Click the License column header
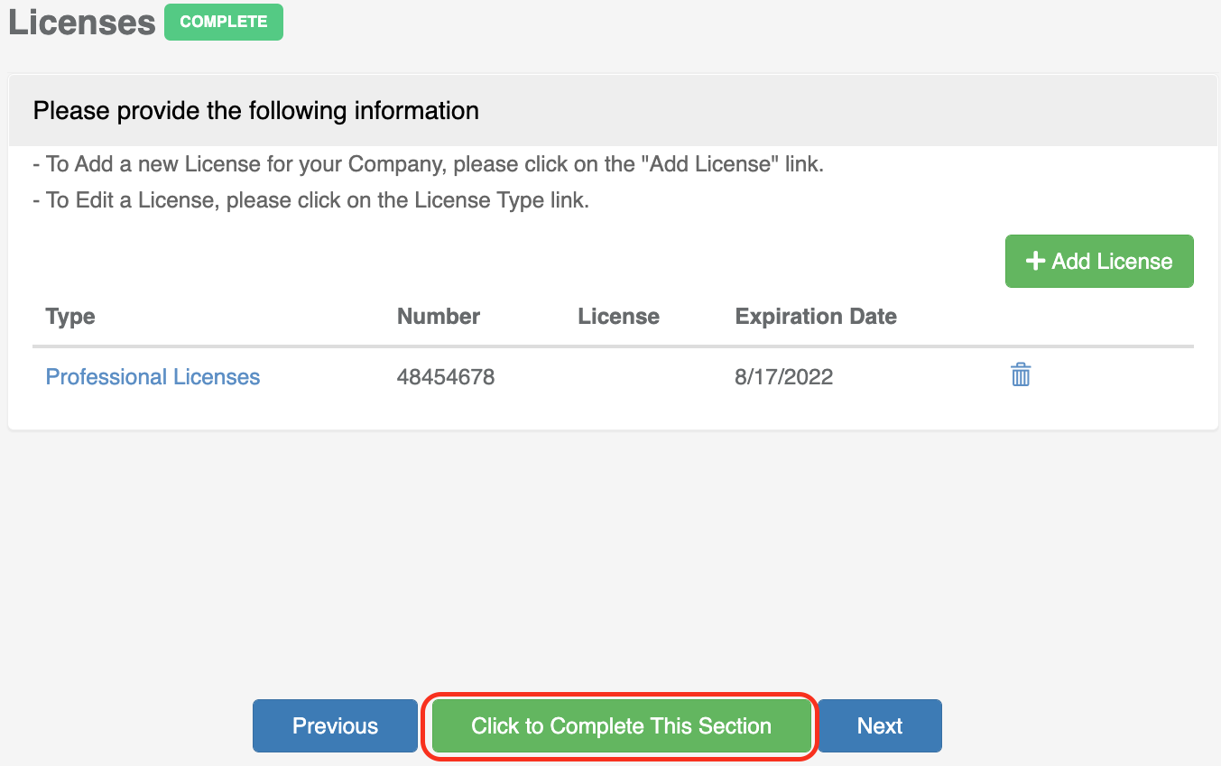This screenshot has height=766, width=1221. pyautogui.click(x=618, y=317)
